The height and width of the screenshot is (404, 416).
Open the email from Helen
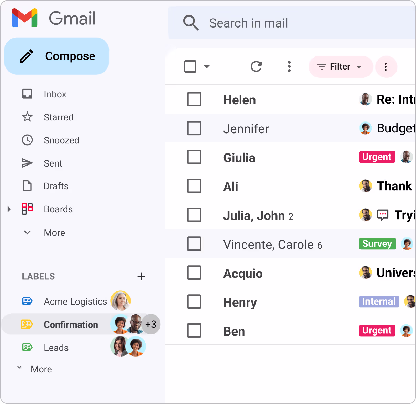point(291,99)
